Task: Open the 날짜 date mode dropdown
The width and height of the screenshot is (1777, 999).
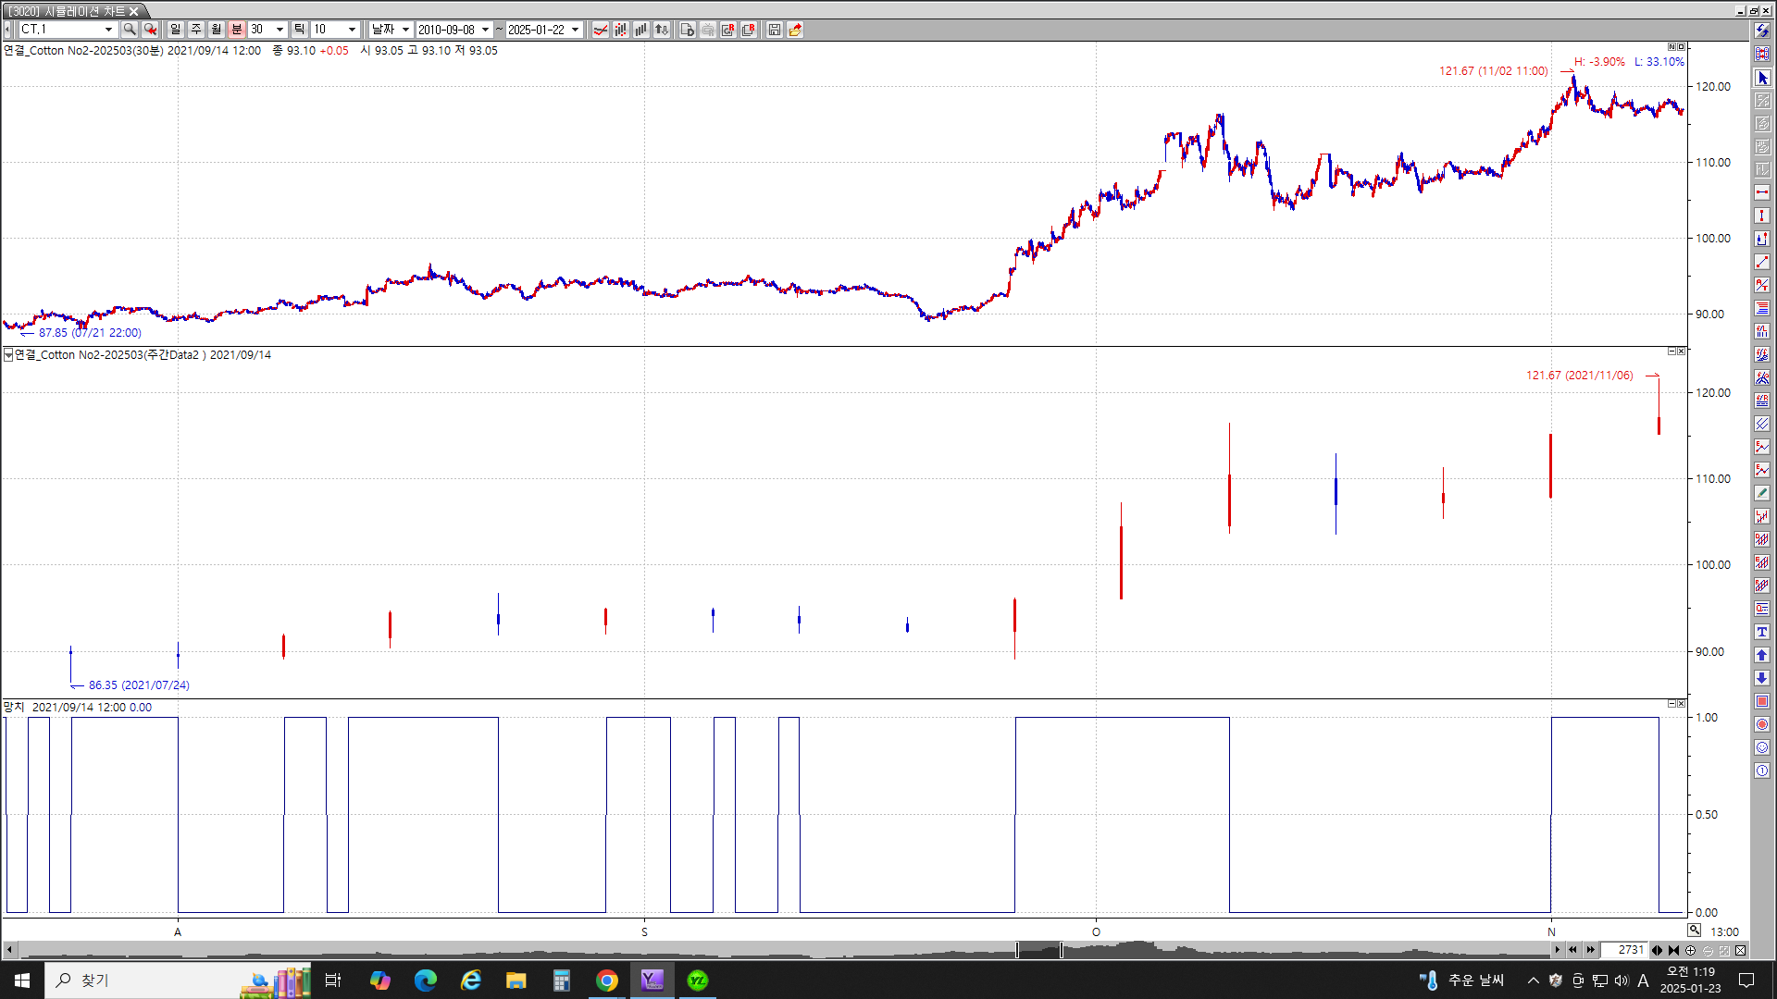Action: pos(405,30)
